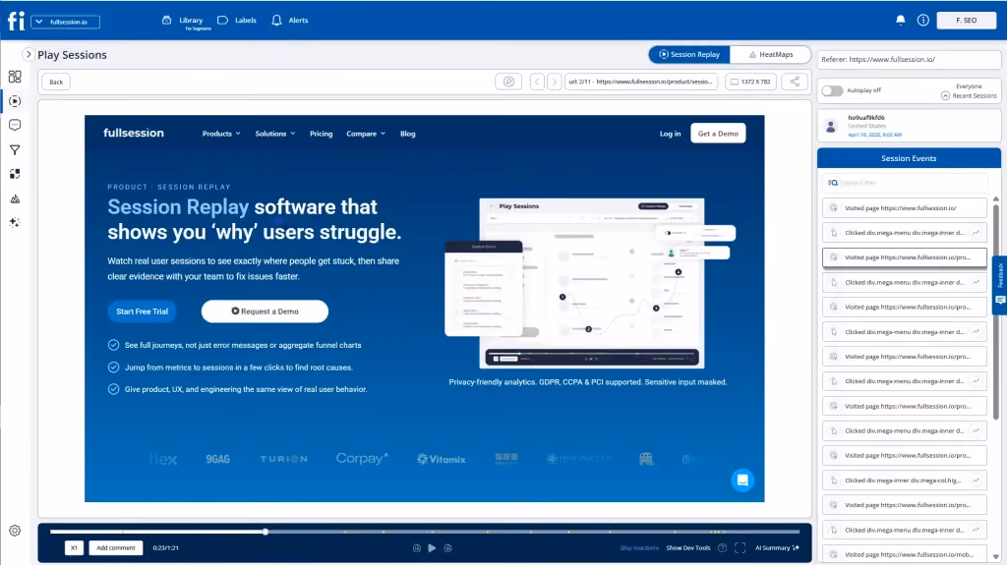Click session date 'April 16, 2026, 8:02 AM'
Image resolution: width=1007 pixels, height=565 pixels.
[874, 135]
